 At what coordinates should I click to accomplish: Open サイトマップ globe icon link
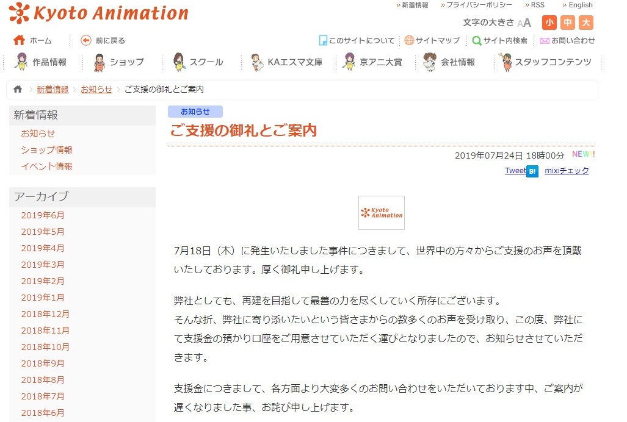click(409, 41)
